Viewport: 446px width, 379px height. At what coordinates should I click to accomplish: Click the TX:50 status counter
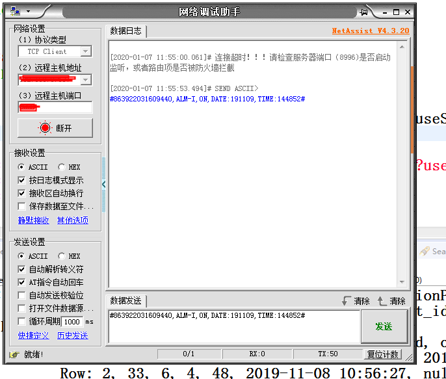click(328, 354)
